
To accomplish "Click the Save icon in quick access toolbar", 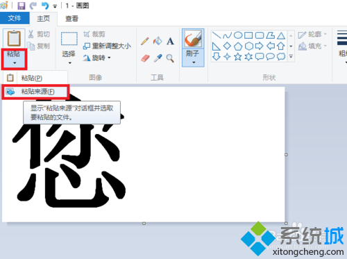I will 22,6.
